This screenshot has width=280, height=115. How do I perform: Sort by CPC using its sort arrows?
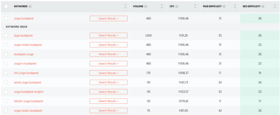pyautogui.click(x=195, y=7)
